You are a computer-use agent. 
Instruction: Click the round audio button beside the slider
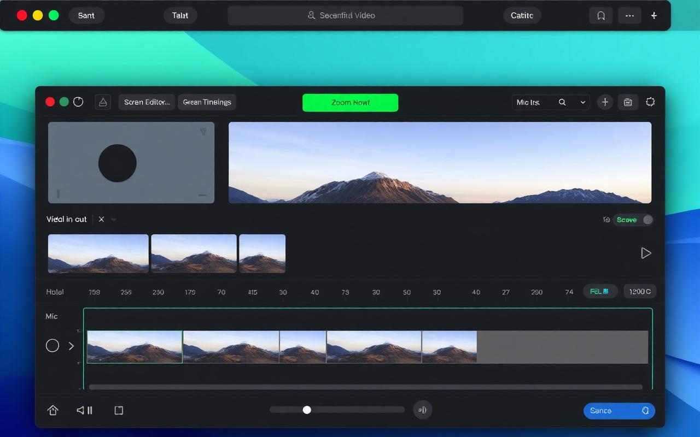(422, 410)
